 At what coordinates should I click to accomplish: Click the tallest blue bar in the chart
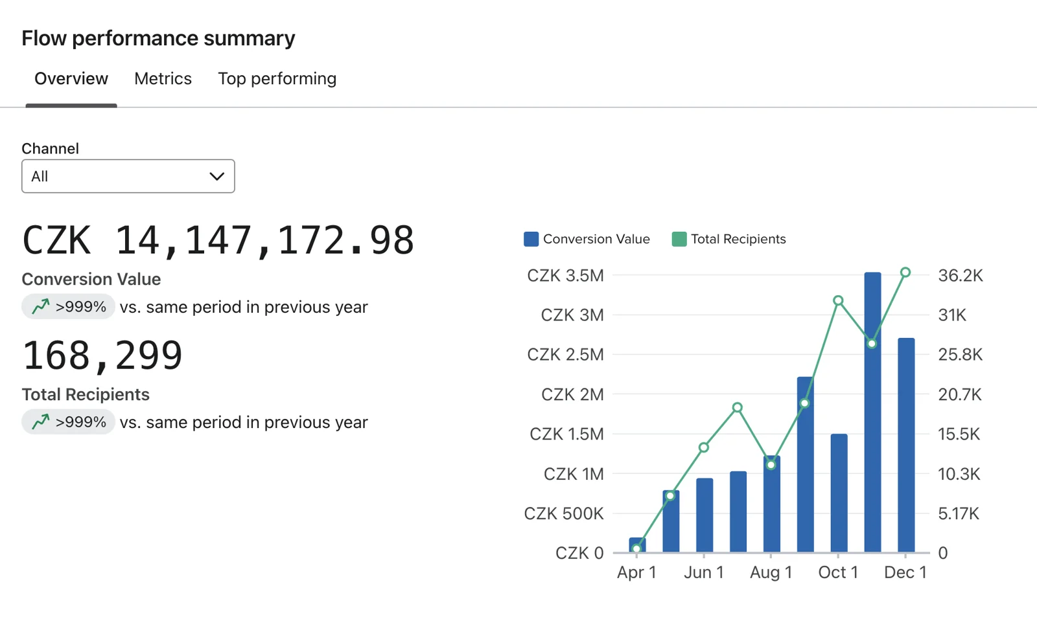click(x=872, y=412)
